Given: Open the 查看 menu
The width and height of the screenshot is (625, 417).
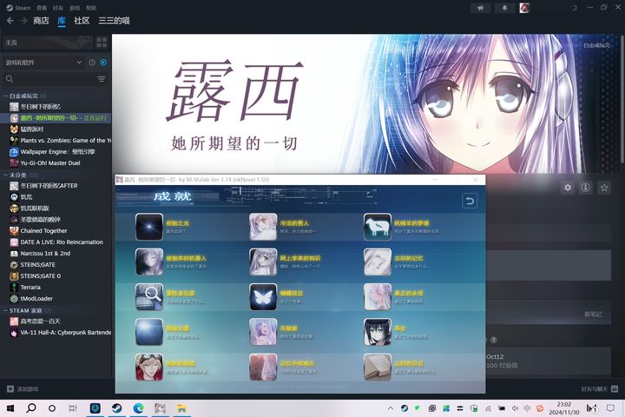Looking at the screenshot, I should click(x=42, y=8).
